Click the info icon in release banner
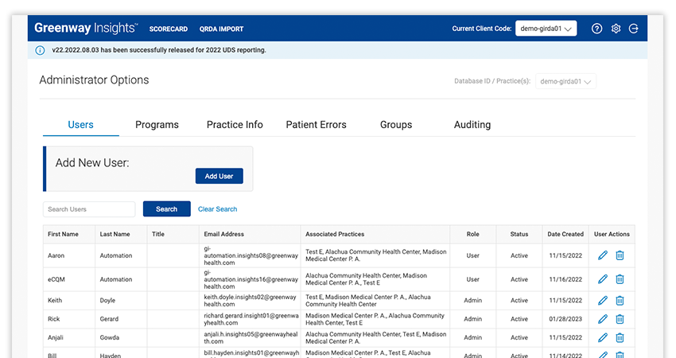The image size is (676, 358). (x=41, y=50)
